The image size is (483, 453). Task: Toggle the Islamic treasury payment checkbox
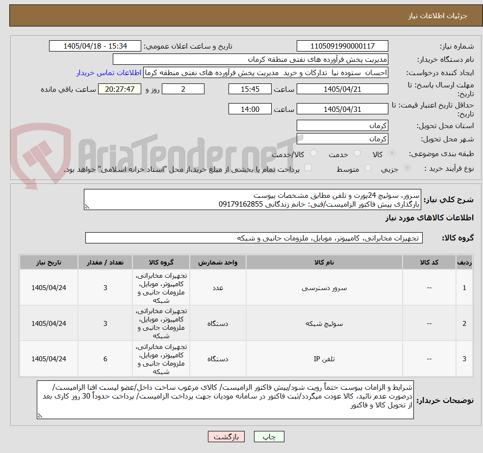tap(308, 168)
